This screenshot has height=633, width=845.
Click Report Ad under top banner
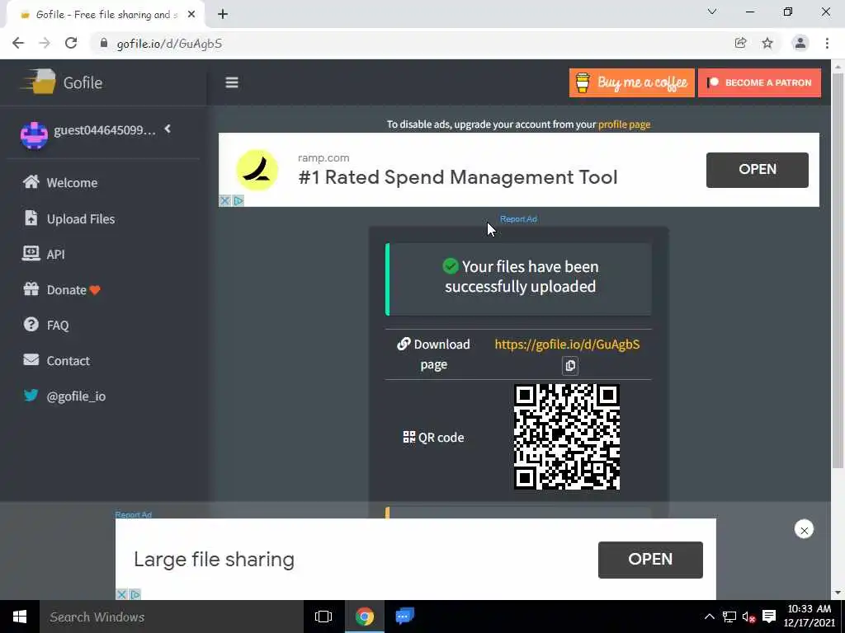click(x=518, y=219)
